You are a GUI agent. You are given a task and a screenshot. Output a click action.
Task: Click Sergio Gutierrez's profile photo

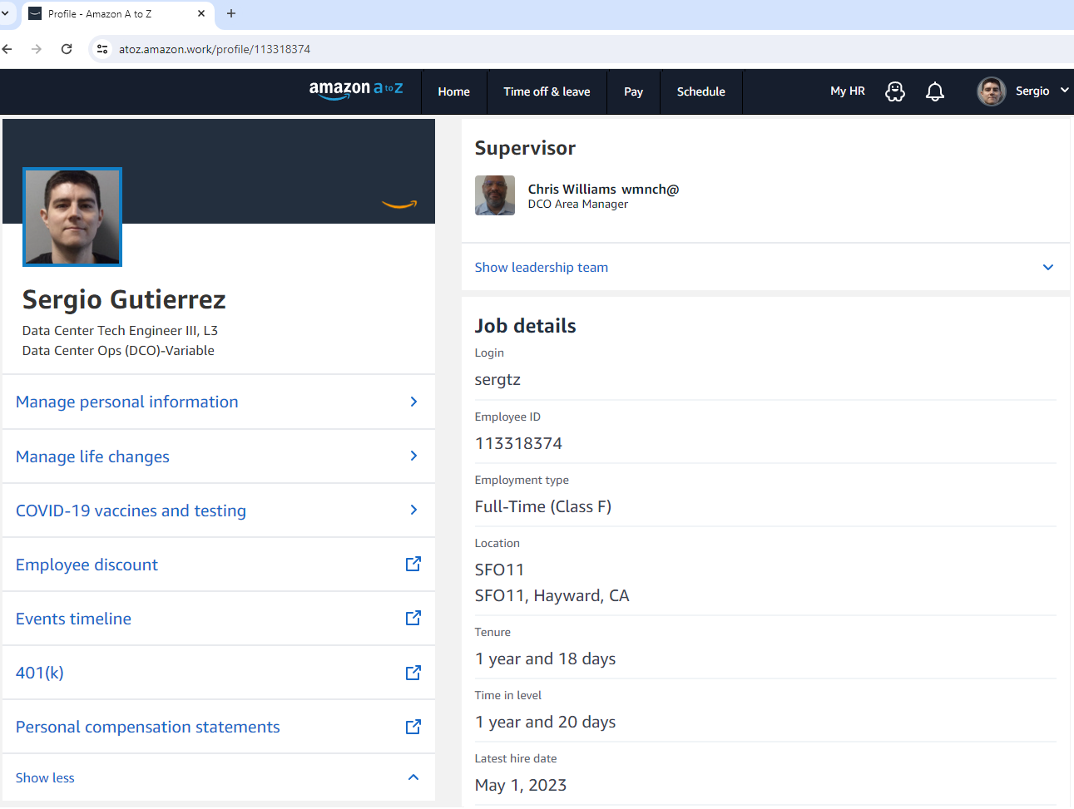[x=72, y=217]
